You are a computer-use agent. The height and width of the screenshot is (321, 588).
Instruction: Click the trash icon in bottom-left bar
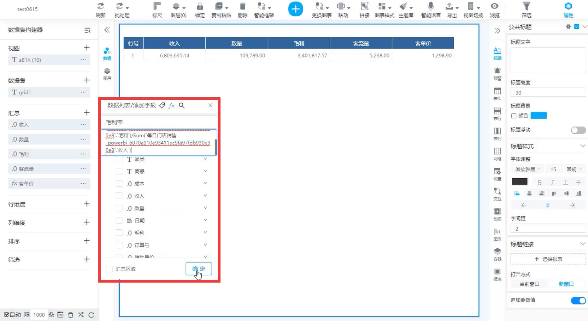(70, 315)
